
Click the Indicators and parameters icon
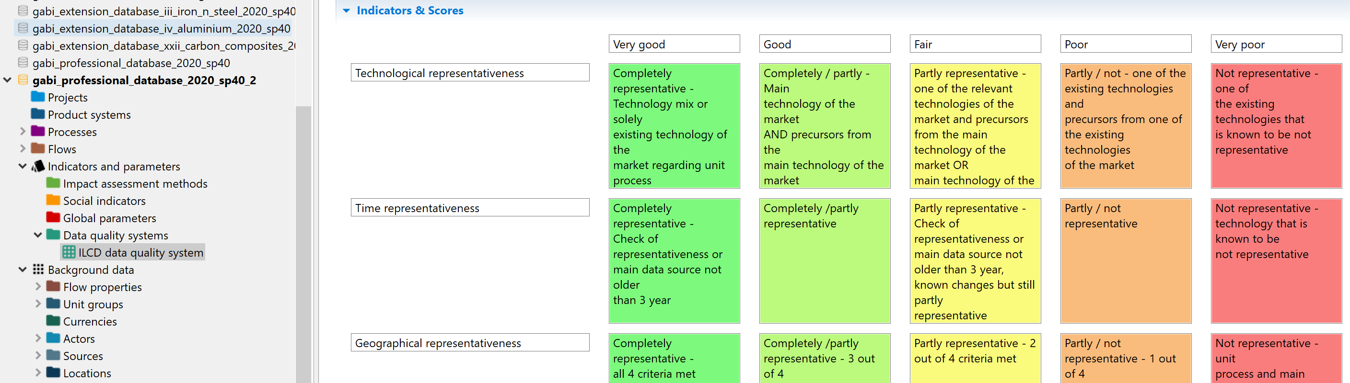38,166
